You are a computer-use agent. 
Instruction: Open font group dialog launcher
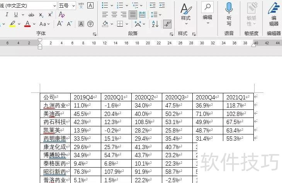95,34
